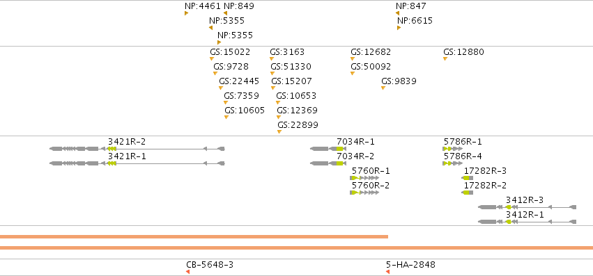Click the GS:12682 triangle marker
The image size is (593, 276).
pyautogui.click(x=353, y=58)
